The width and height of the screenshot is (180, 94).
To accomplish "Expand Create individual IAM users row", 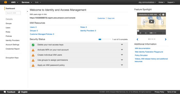I will 122,55.
